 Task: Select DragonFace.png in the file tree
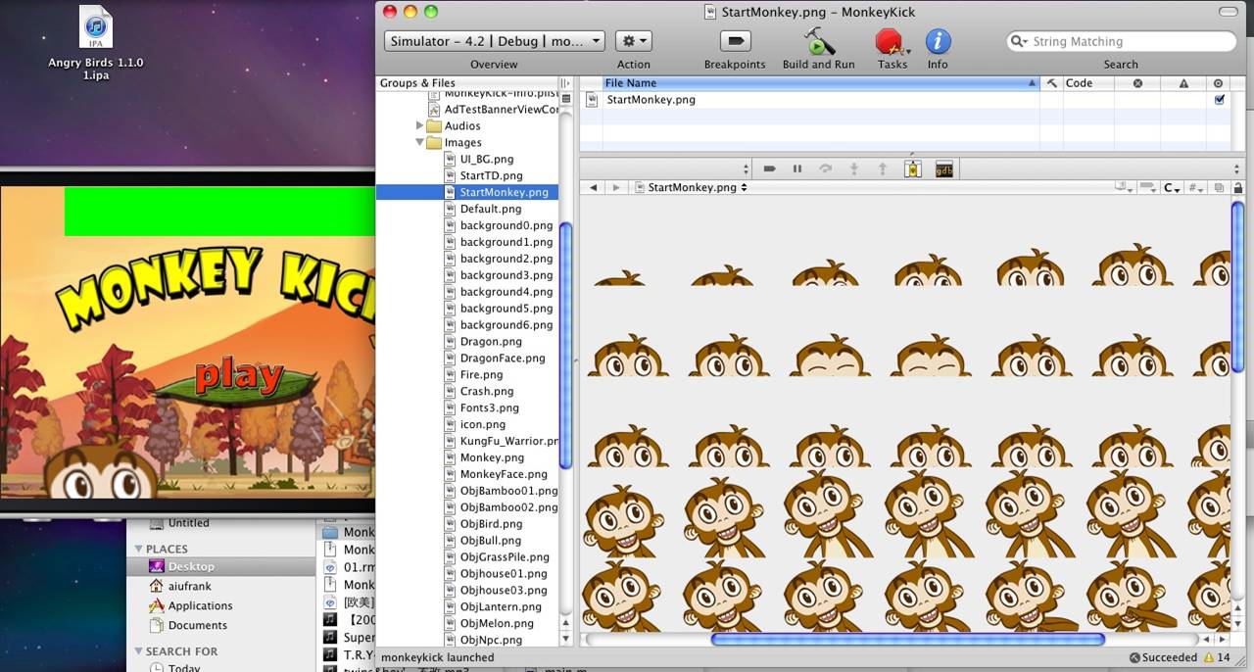503,359
